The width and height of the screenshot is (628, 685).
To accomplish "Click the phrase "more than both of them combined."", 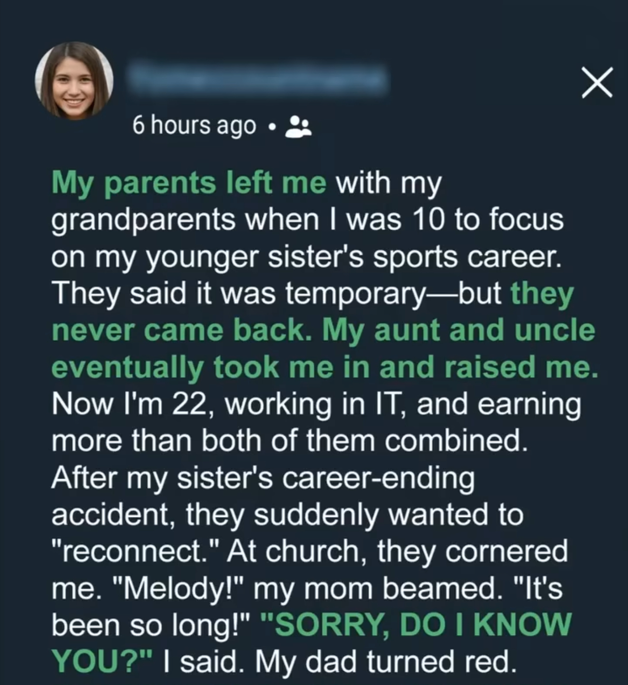I will click(x=289, y=441).
